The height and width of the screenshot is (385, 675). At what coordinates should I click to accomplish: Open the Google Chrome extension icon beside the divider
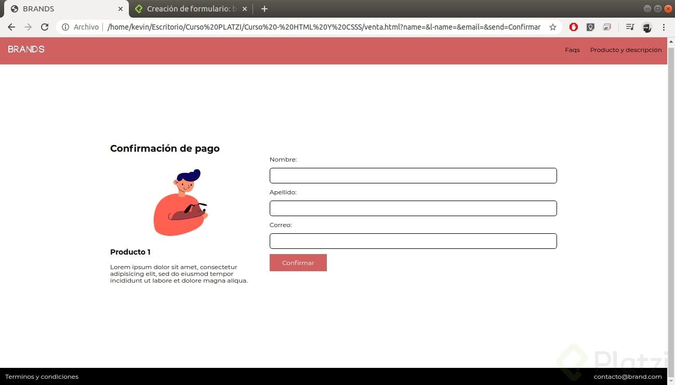(x=607, y=27)
